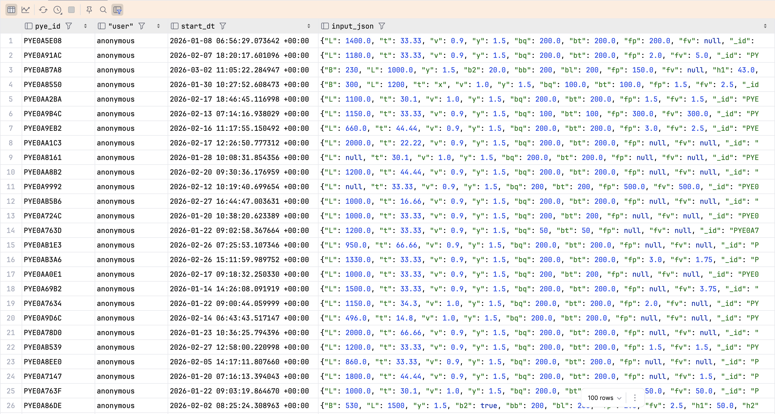
Task: Select cell PYE0AB7A8 in pye_id
Action: pos(43,70)
